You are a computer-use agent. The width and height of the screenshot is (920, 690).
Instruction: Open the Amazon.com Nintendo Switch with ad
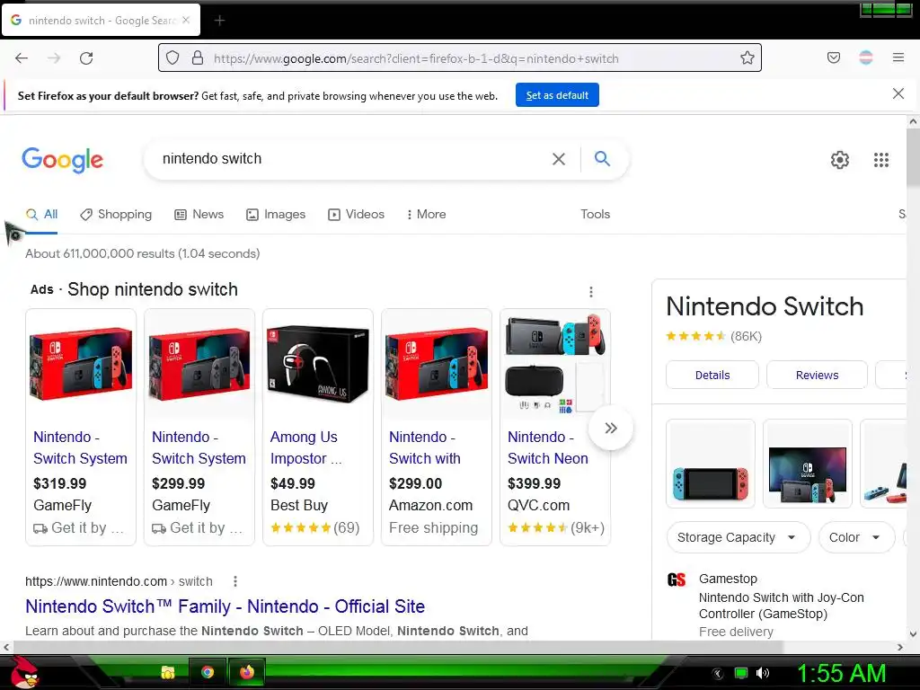[437, 427]
